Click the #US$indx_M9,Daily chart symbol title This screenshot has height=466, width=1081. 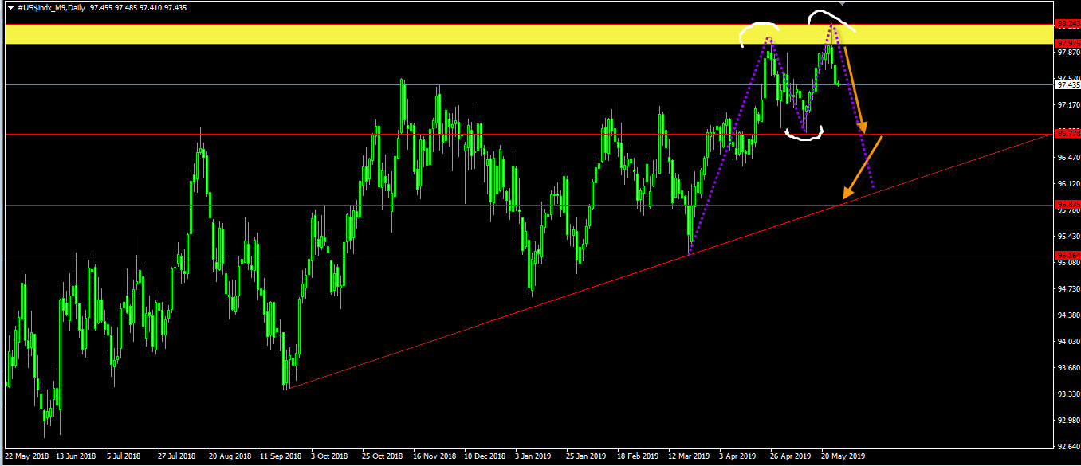pyautogui.click(x=51, y=6)
